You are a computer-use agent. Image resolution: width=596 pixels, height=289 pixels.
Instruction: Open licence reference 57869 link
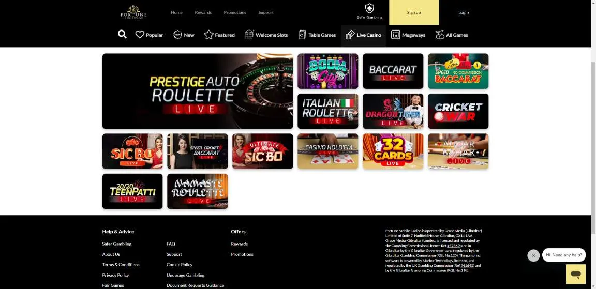click(x=453, y=246)
